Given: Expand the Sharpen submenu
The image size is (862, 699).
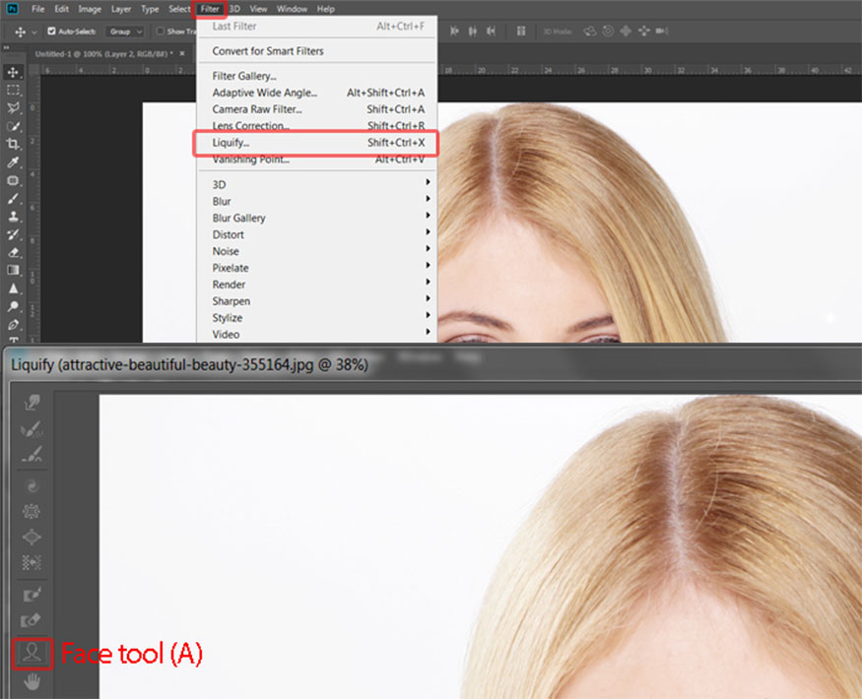Looking at the screenshot, I should coord(231,300).
